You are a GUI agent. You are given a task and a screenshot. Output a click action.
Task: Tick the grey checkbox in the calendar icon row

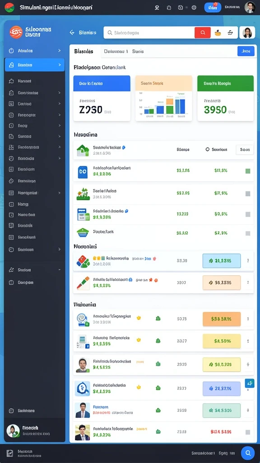[x=248, y=214]
